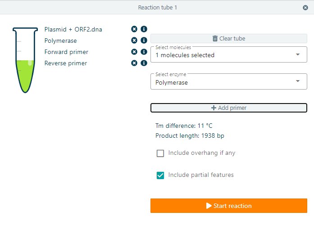
Task: Show info for Plasmid + ORF2.dna
Action: coord(144,29)
